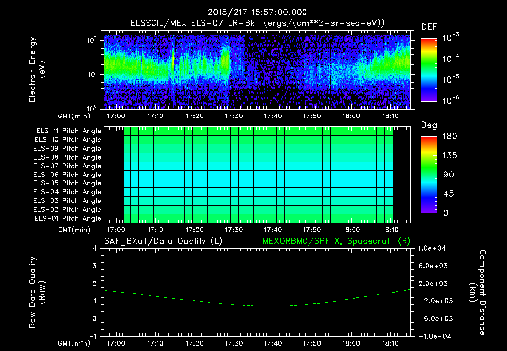Select the ELS-01 Pitch Angle row label
This screenshot has height=351, width=507.
tap(68, 218)
